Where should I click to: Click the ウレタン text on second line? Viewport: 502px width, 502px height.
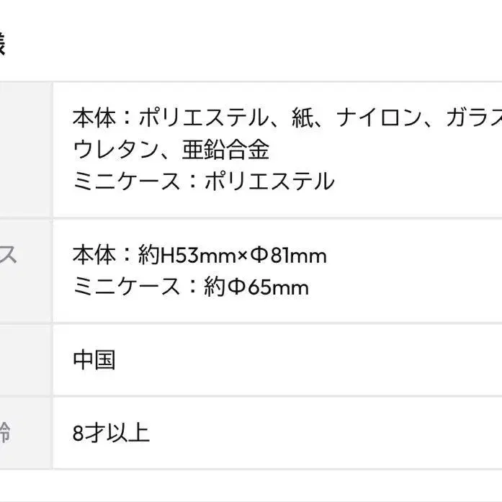[x=116, y=150]
